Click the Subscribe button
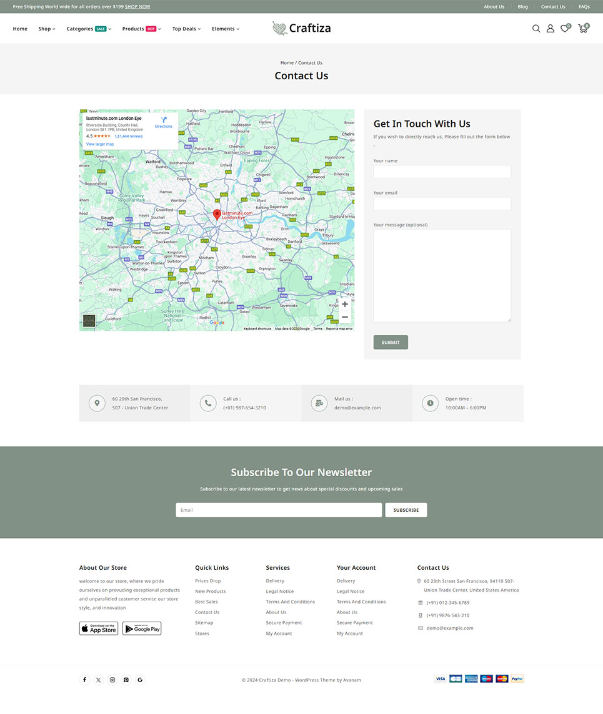This screenshot has height=714, width=603. (406, 510)
